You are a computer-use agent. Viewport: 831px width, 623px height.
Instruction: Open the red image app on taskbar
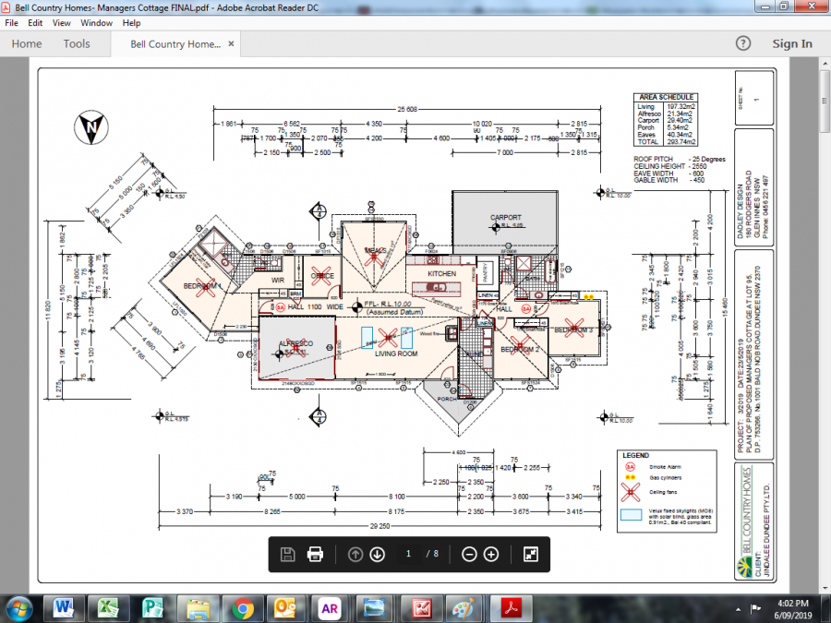pyautogui.click(x=421, y=608)
